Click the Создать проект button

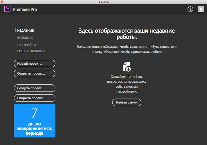click(35, 88)
